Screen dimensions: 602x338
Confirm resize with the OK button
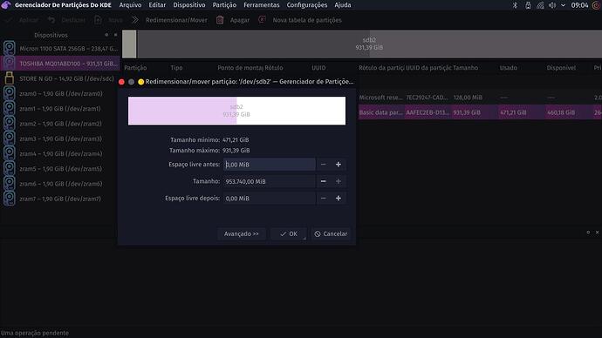pyautogui.click(x=288, y=233)
